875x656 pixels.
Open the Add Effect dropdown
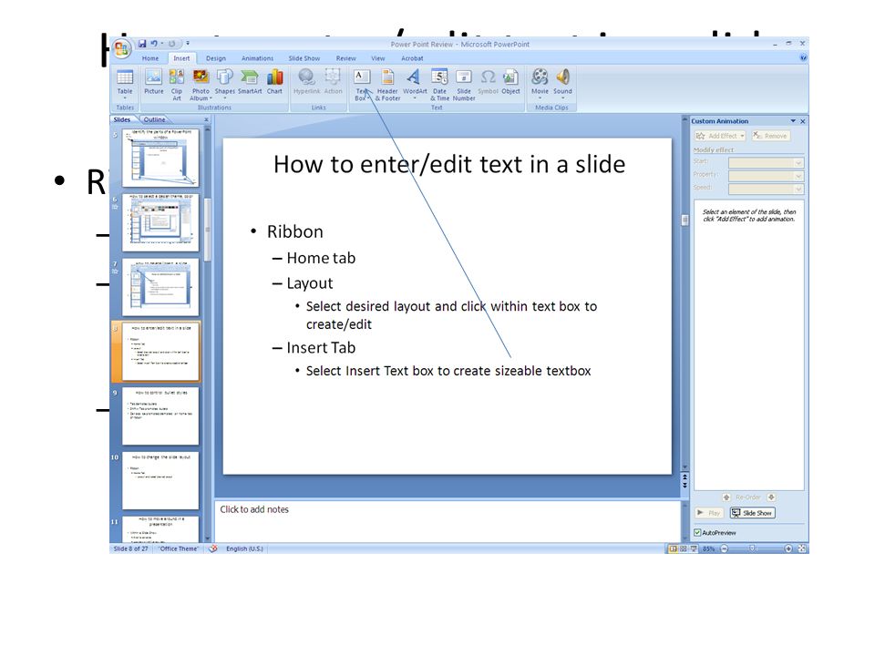[x=720, y=136]
